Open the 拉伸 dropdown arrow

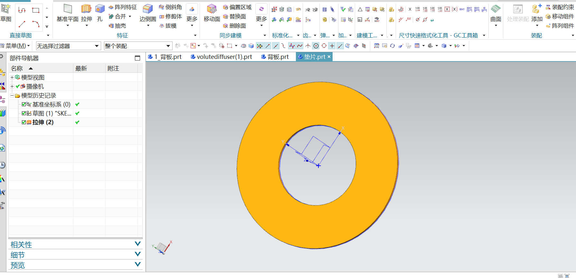[x=87, y=26]
